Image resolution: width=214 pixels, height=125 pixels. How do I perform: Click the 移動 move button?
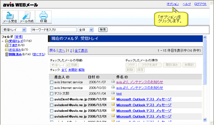(74, 65)
